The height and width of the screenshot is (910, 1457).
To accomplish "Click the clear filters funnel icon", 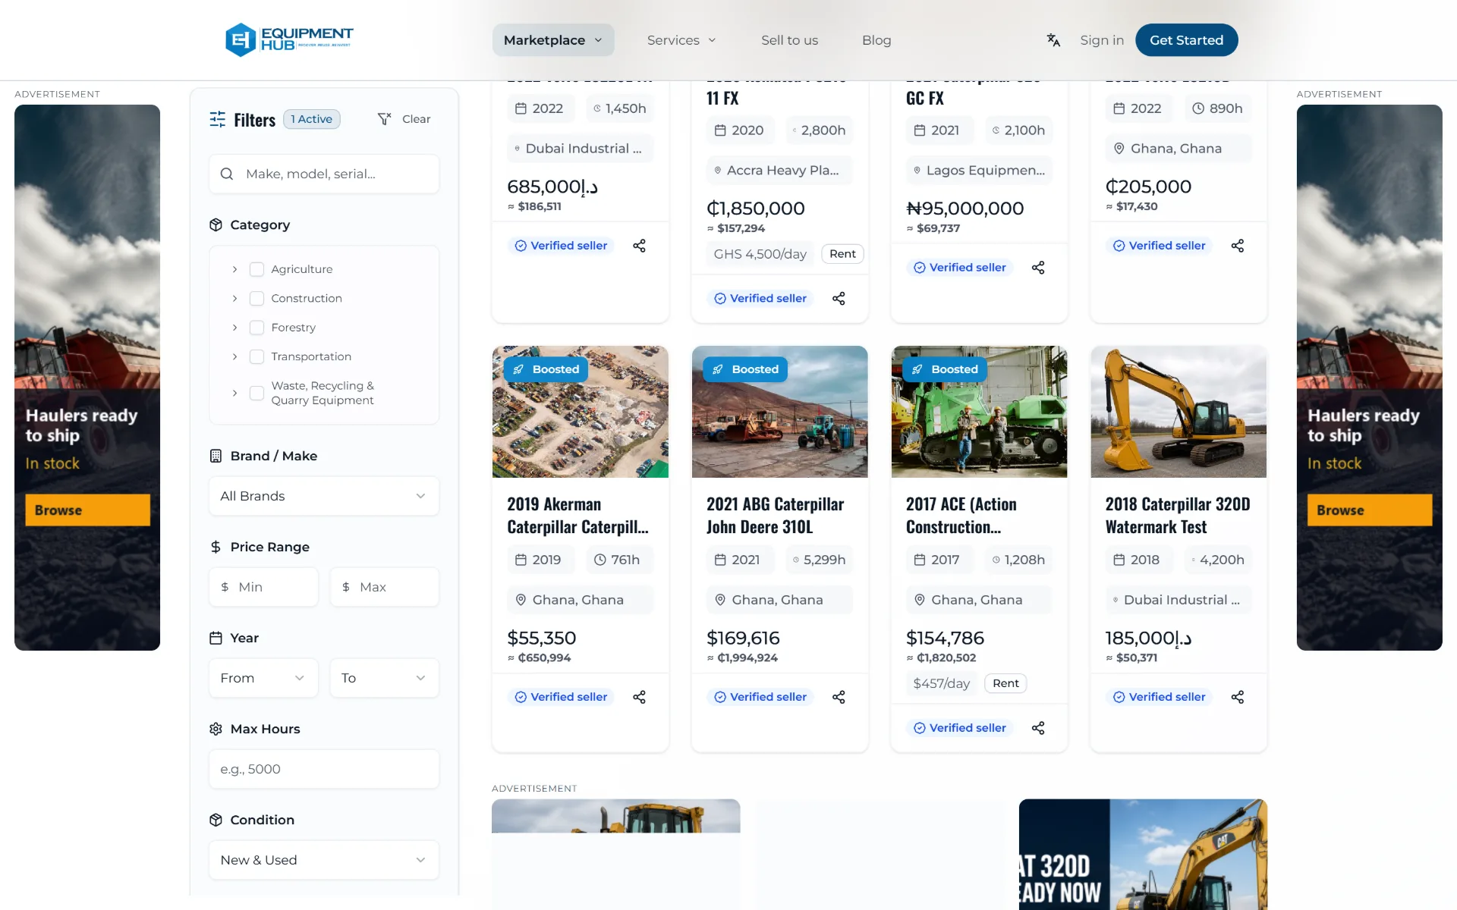I will point(385,119).
